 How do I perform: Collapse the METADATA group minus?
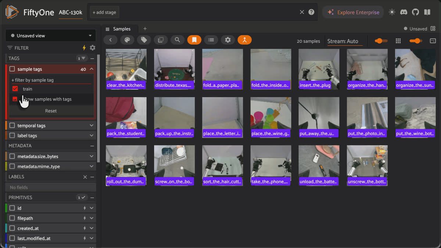[x=92, y=146]
